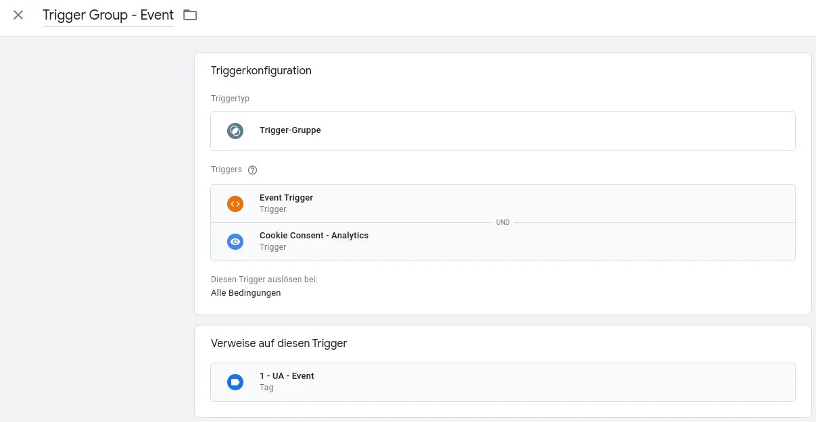Click the UND connector between triggers
816x422 pixels.
(502, 222)
